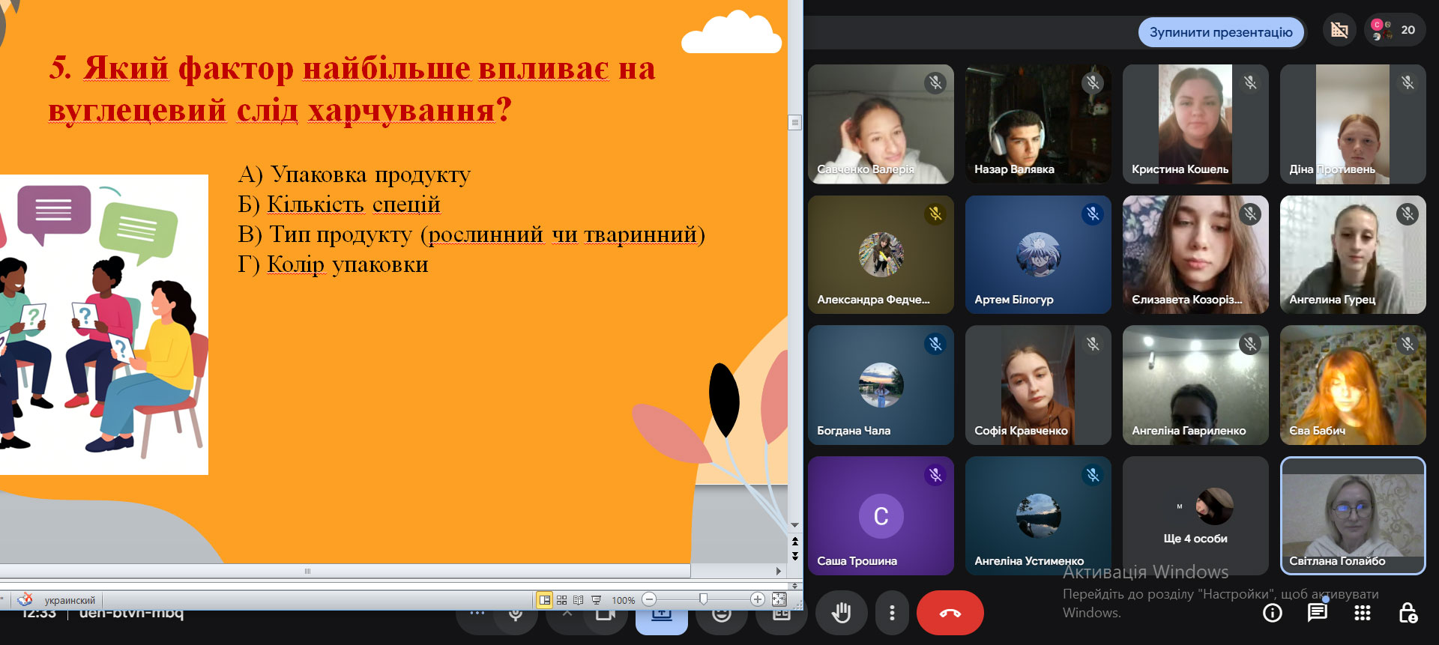Show meeting details info icon
Image resolution: width=1439 pixels, height=645 pixels.
[x=1272, y=613]
